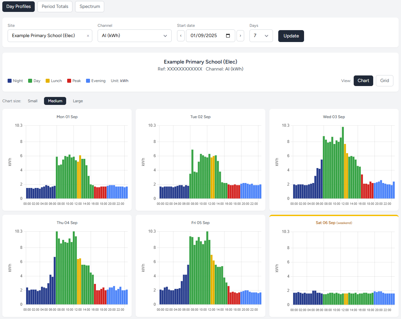The image size is (401, 319).
Task: Set chart size to Small
Action: pyautogui.click(x=32, y=101)
